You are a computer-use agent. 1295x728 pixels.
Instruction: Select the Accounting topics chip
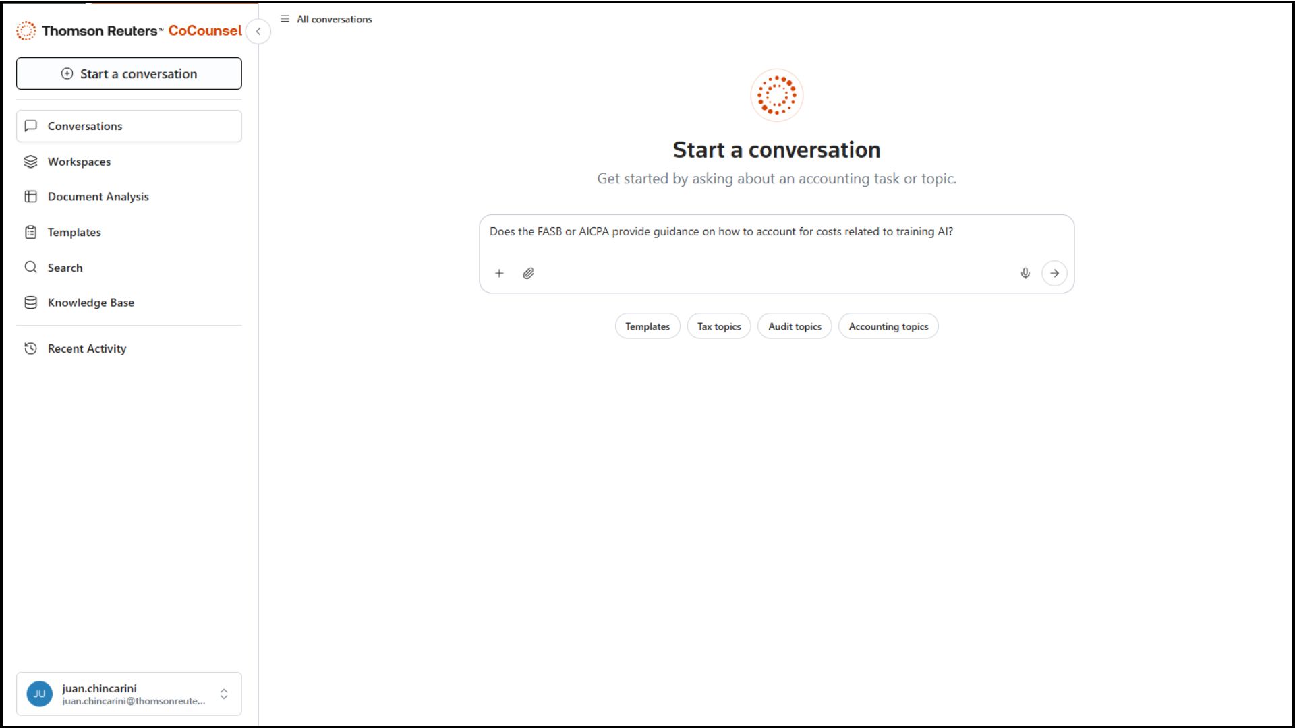[888, 326]
